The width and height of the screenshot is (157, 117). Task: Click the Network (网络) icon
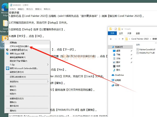click(x=113, y=85)
